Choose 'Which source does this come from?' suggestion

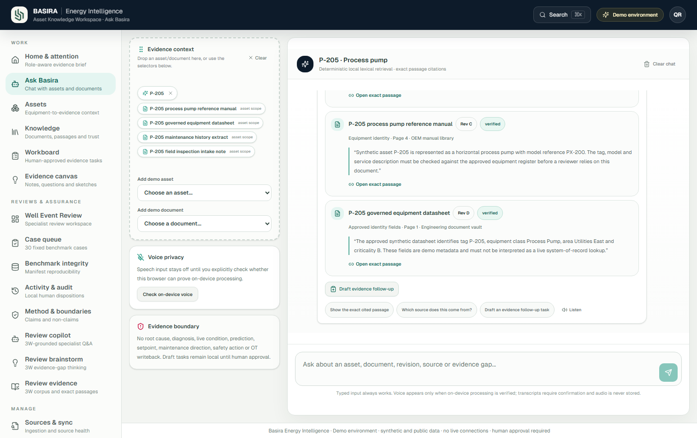[x=437, y=310]
